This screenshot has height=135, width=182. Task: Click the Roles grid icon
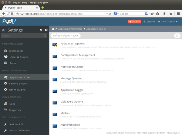coord(6,63)
